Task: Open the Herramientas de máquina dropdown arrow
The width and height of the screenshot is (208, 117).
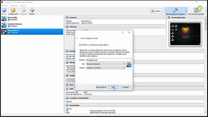Action: point(186,11)
